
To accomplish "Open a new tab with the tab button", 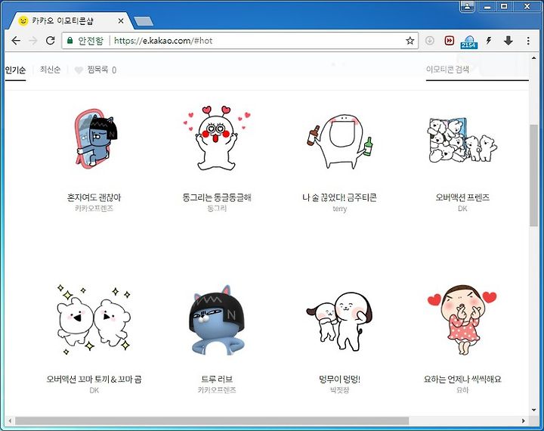I will point(144,21).
